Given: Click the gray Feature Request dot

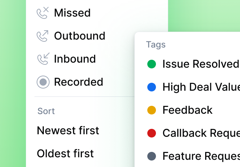Looking at the screenshot, I should click(152, 156).
